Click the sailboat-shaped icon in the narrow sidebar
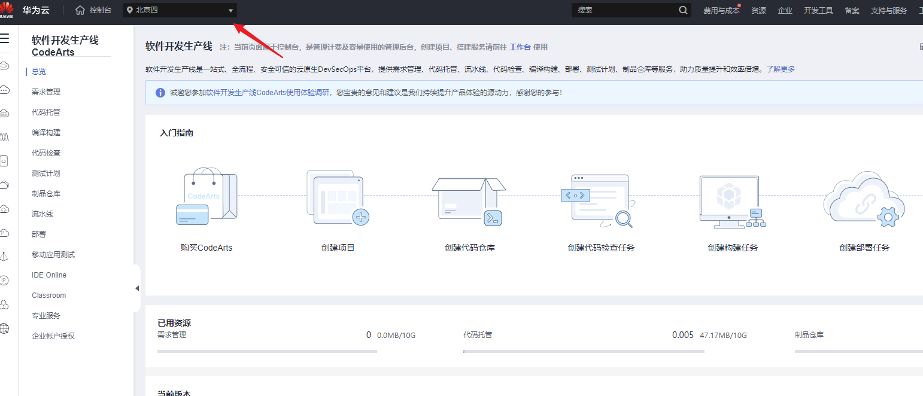The image size is (923, 396). tap(4, 257)
